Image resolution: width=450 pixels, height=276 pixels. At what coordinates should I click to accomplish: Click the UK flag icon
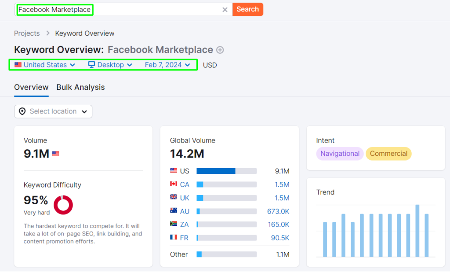(x=174, y=197)
